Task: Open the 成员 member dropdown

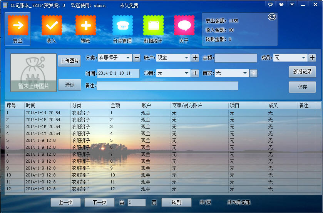Action: tap(304, 58)
